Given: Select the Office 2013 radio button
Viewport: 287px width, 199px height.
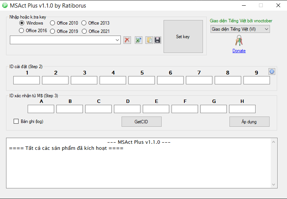Looking at the screenshot, I should pyautogui.click(x=95, y=23).
